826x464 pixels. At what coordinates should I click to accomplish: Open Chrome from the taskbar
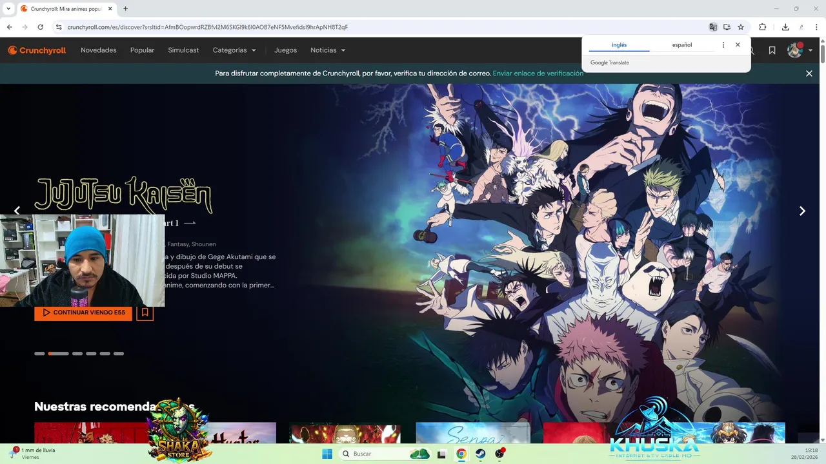pyautogui.click(x=461, y=454)
